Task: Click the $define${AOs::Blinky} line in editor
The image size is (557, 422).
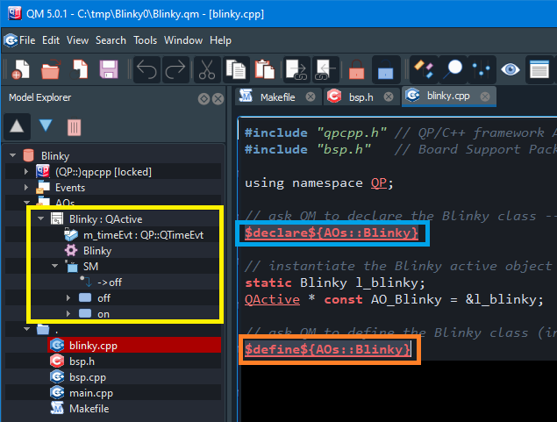Action: 327,349
